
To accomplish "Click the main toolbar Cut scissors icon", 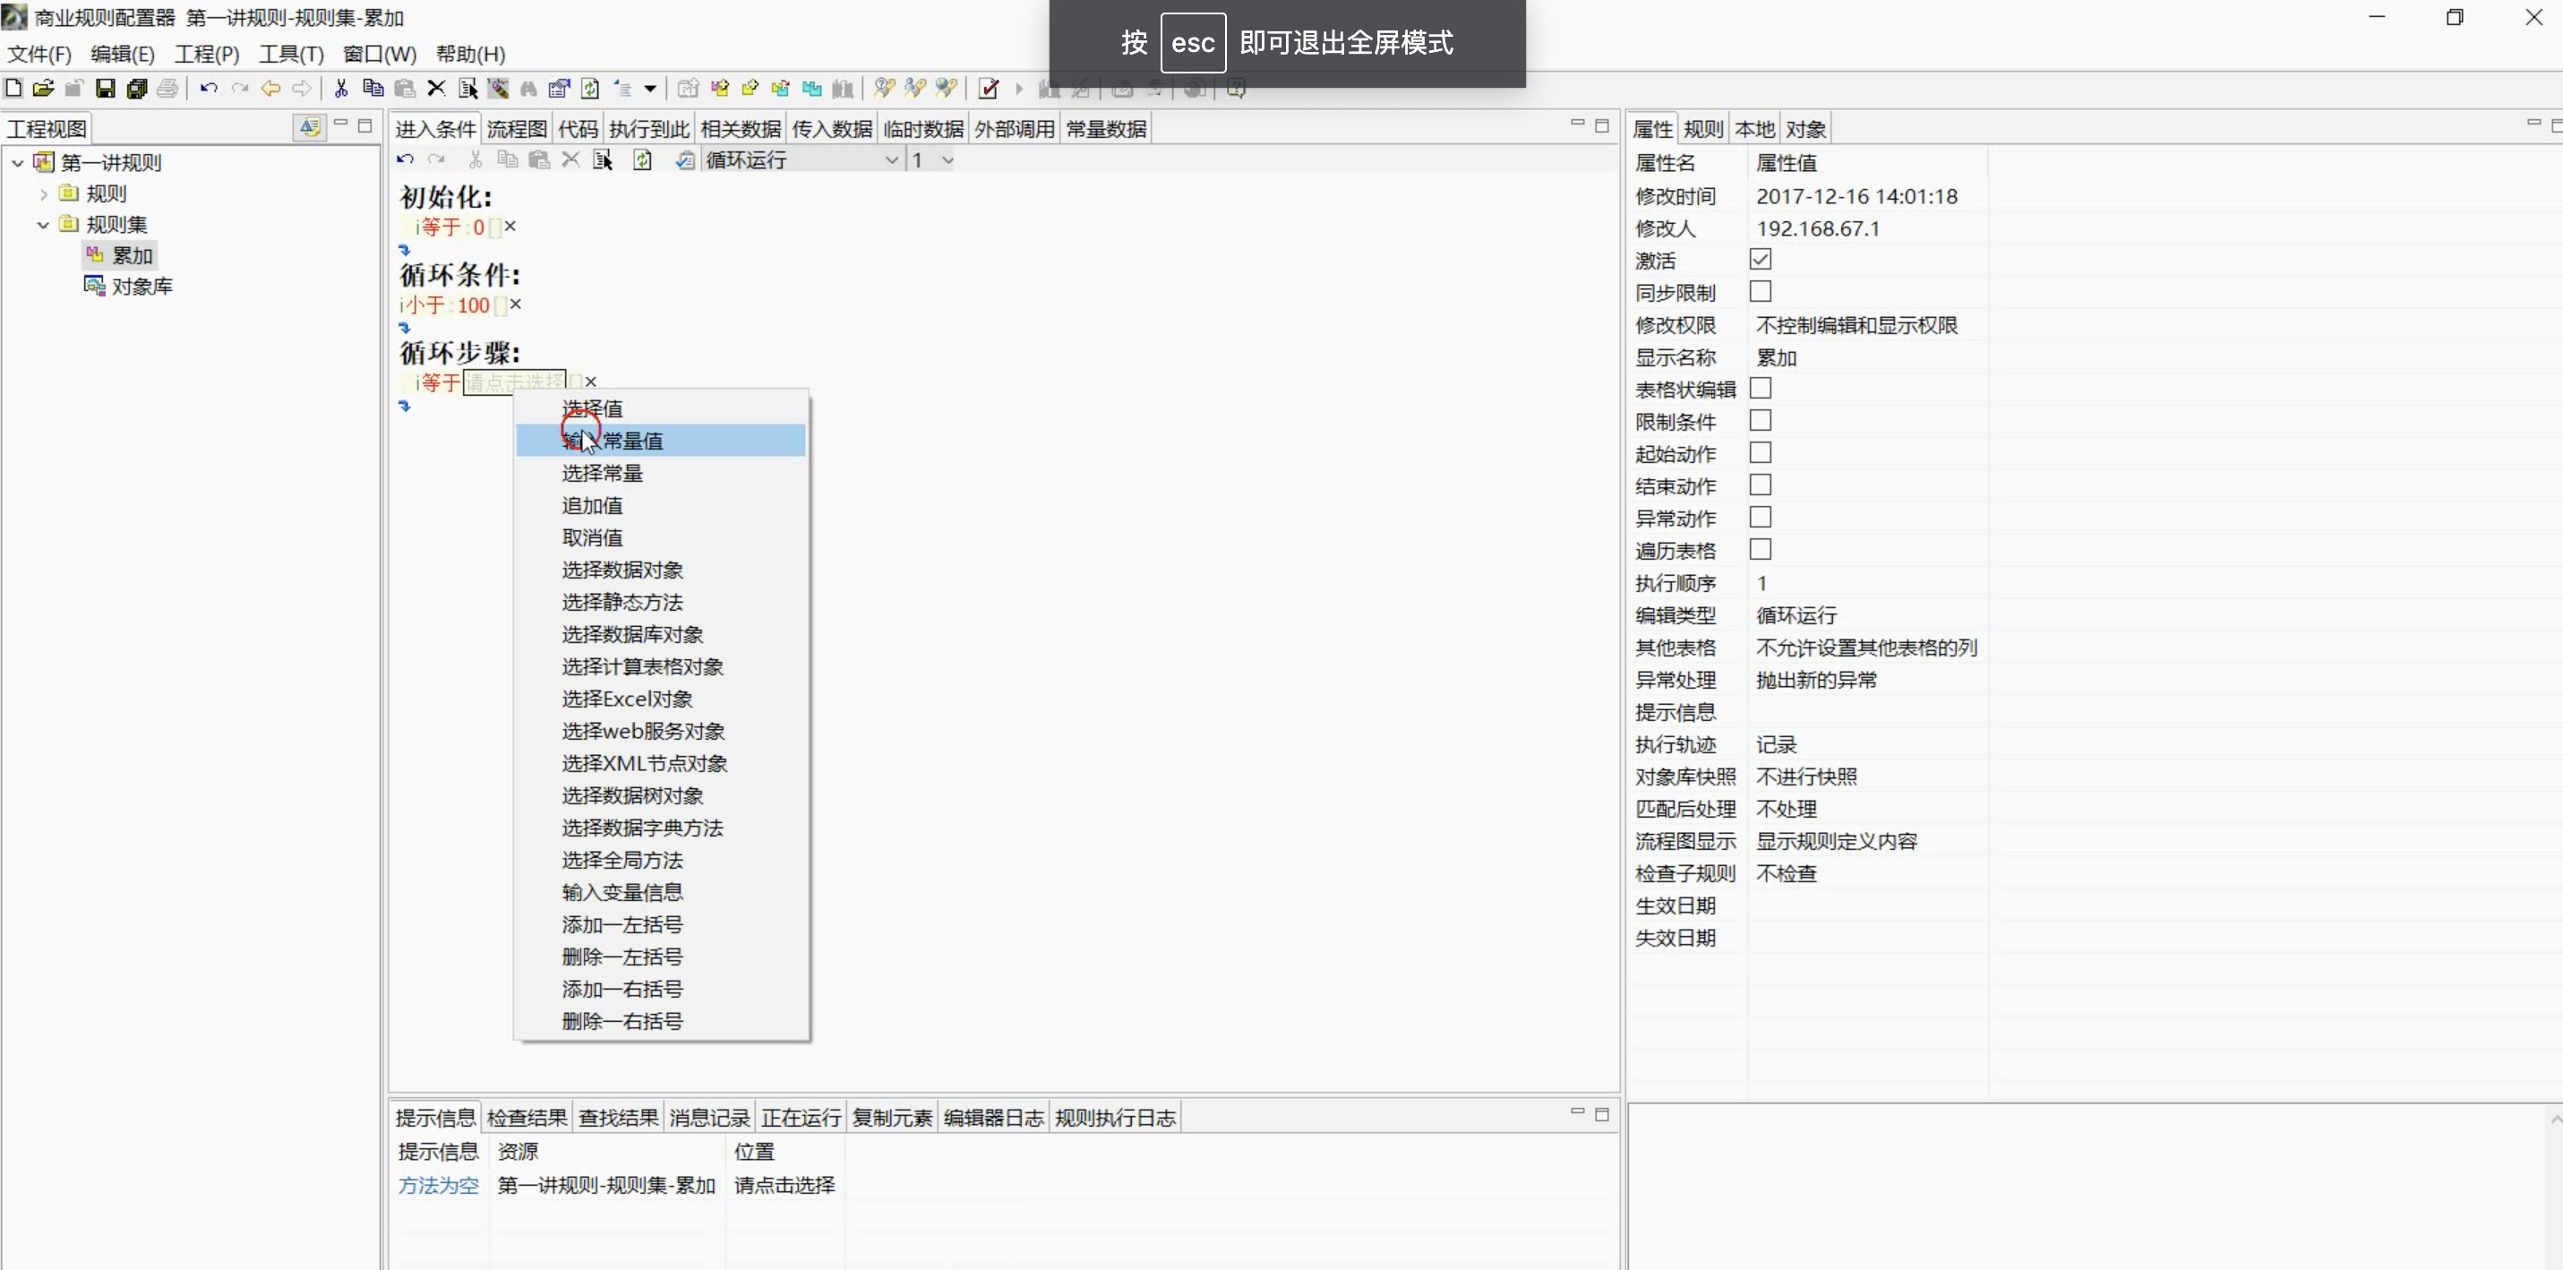I will (x=341, y=89).
